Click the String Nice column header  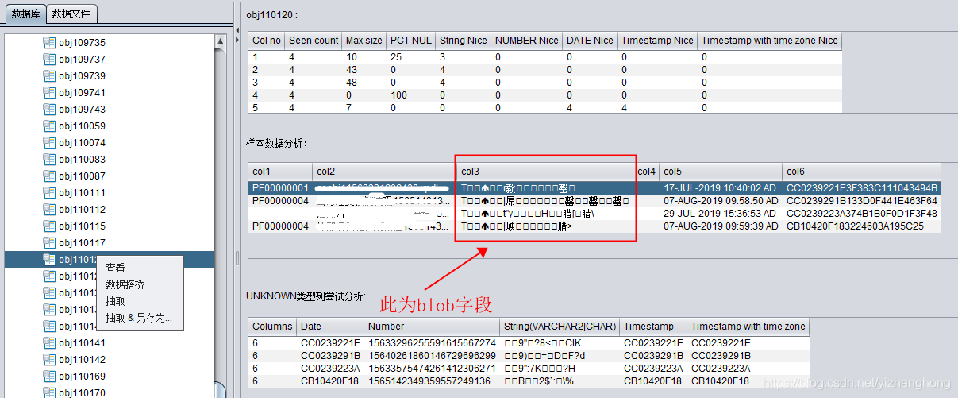pos(464,40)
